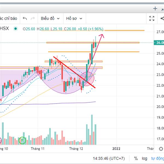This screenshot has height=164, width=164.
Task: Click the share chart icon
Action: pyautogui.click(x=162, y=19)
